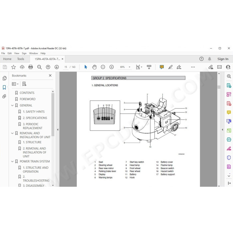Close the 15PA-40TA-60TA-7 document tab
Viewport: 233px width, 233px height.
point(63,59)
